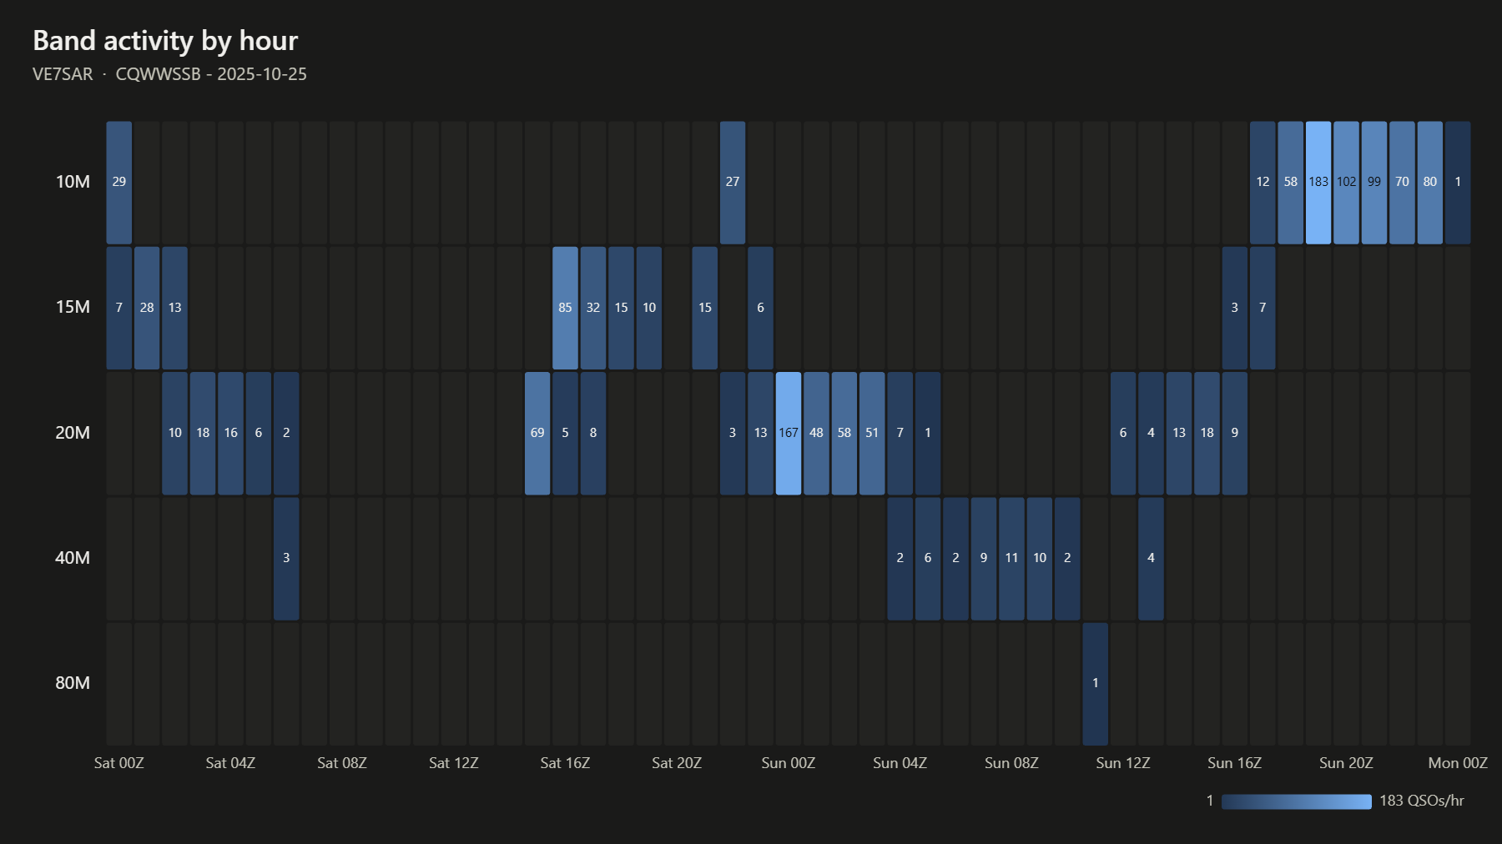The width and height of the screenshot is (1502, 844).
Task: Click the 102 cell in the 10M row
Action: point(1346,183)
